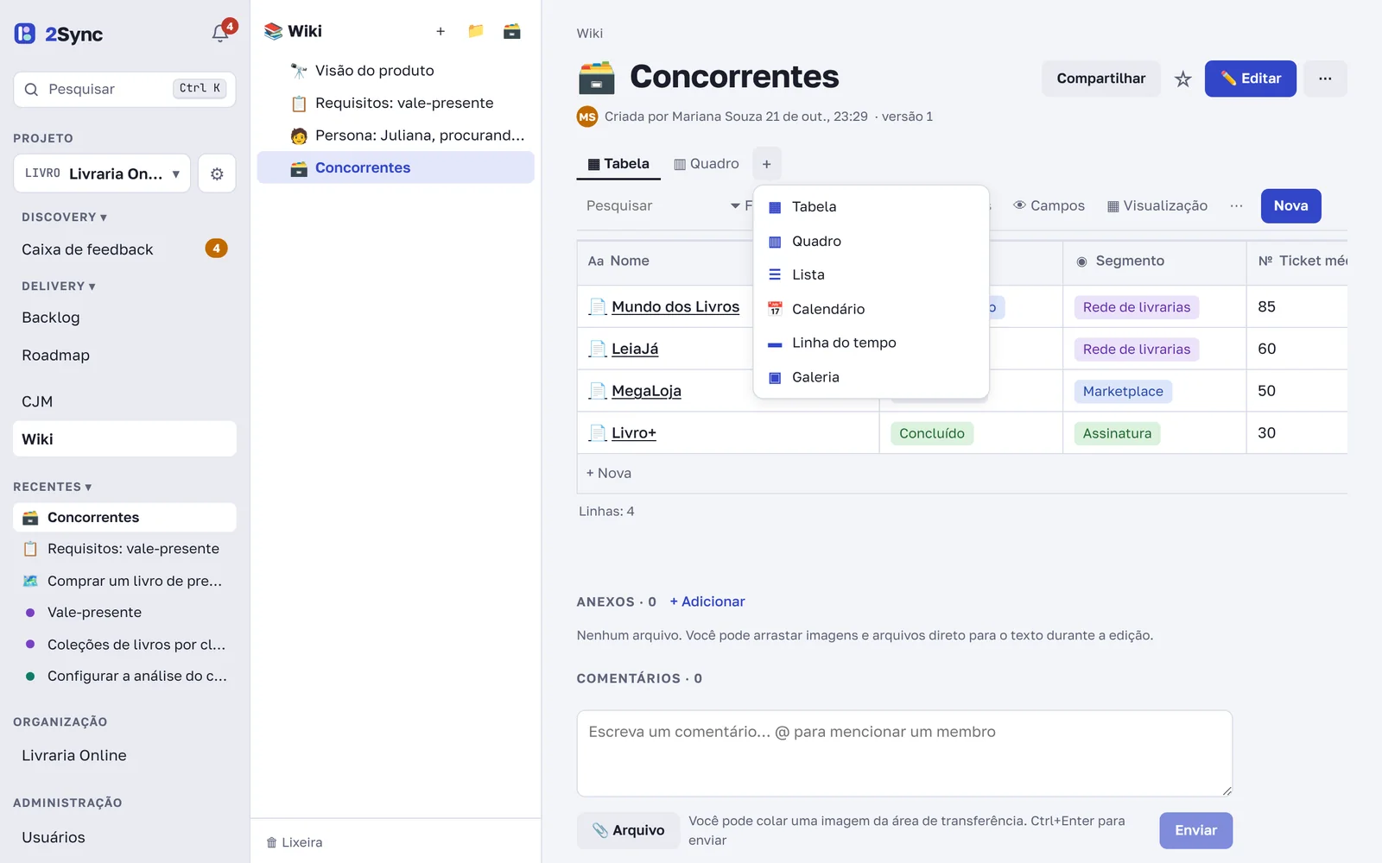Create new wiki folder icon
Viewport: 1382px width, 863px height.
pyautogui.click(x=476, y=31)
